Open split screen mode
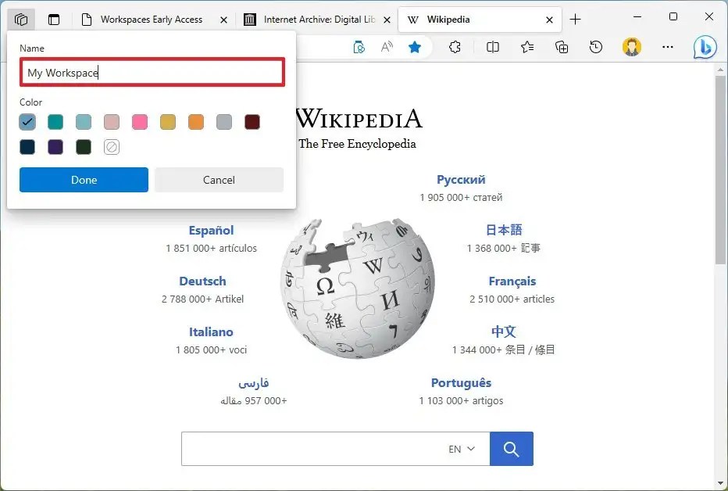728x491 pixels. tap(492, 47)
